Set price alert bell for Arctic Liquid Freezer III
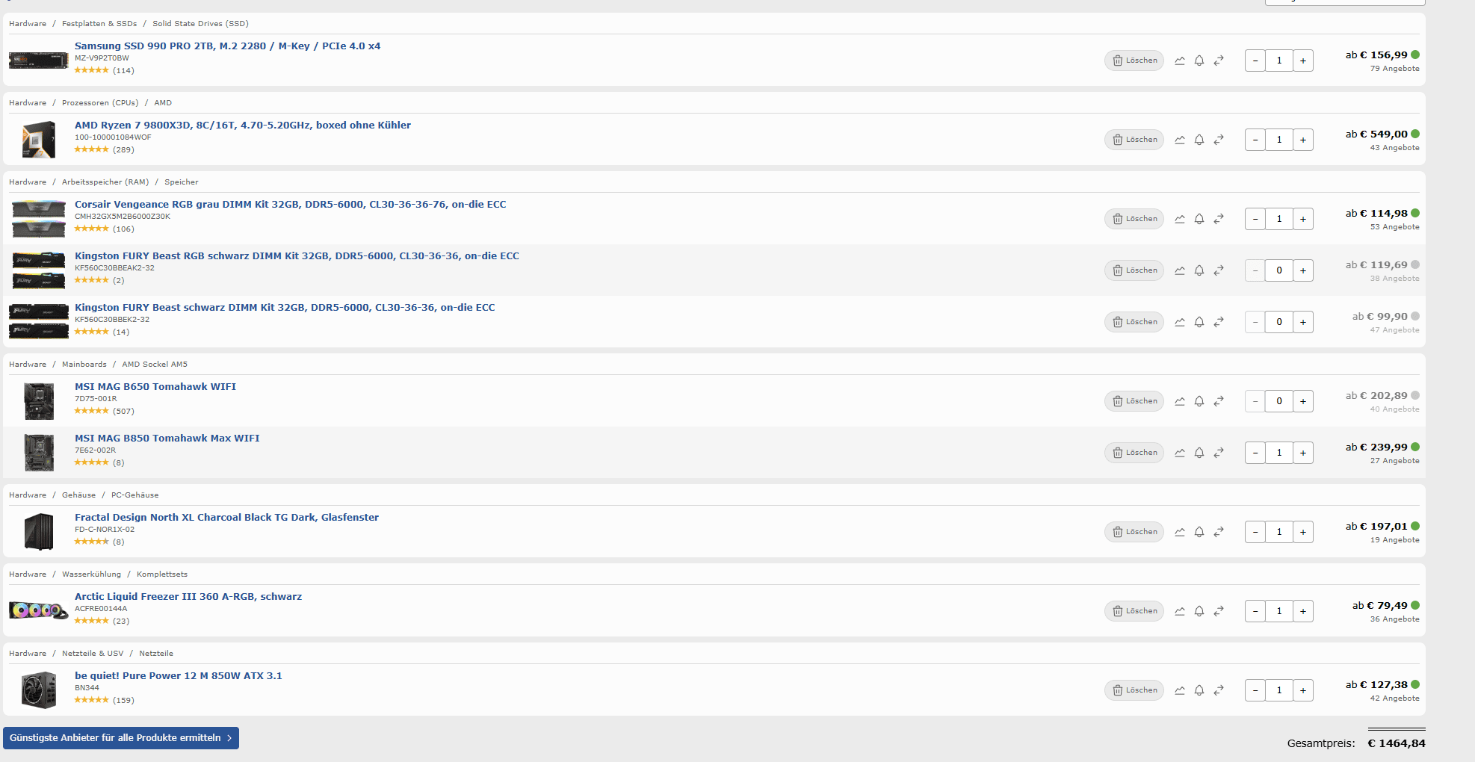The height and width of the screenshot is (762, 1475). point(1199,611)
